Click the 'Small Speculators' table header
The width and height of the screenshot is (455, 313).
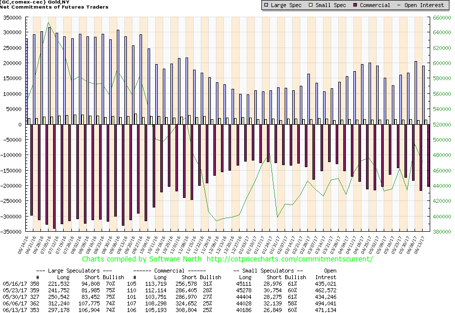click(268, 270)
